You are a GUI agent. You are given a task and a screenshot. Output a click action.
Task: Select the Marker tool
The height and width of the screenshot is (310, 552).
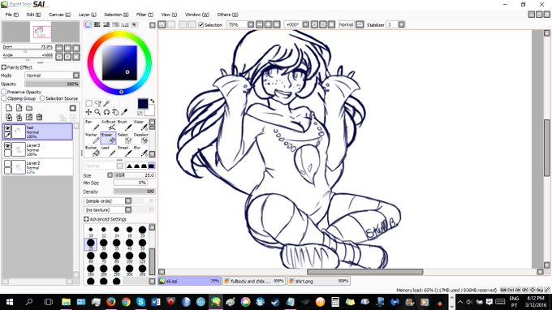click(92, 138)
